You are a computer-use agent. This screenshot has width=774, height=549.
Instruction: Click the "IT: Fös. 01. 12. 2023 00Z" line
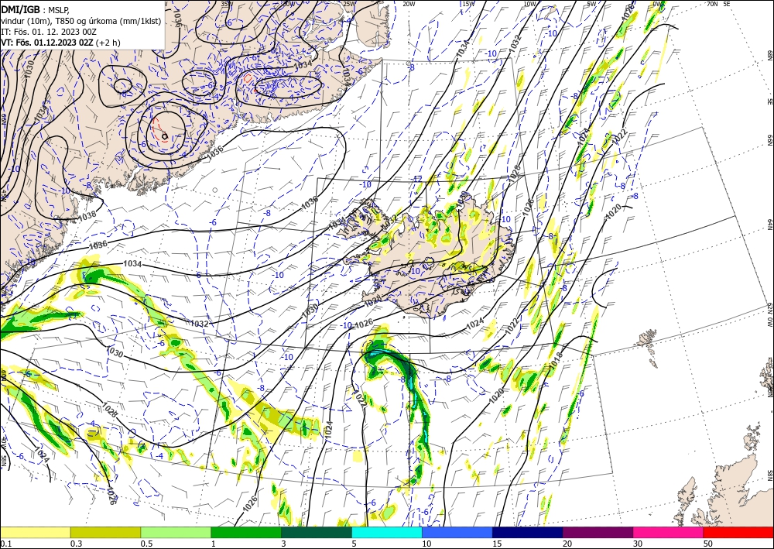[x=48, y=31]
